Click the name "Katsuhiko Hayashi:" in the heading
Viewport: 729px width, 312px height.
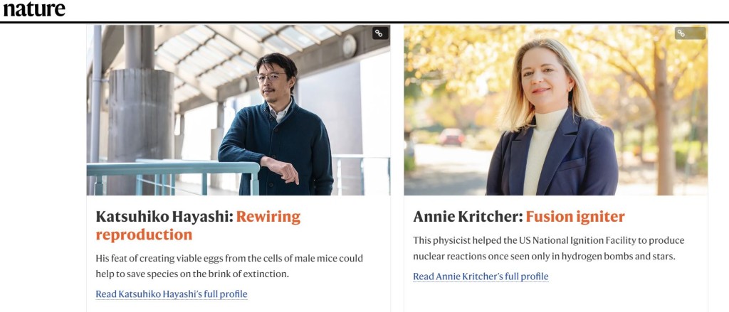coord(164,217)
